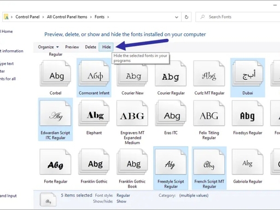Screen dimensions: 280x210
Task: Select the French Script MT font icon
Action: (x=209, y=162)
